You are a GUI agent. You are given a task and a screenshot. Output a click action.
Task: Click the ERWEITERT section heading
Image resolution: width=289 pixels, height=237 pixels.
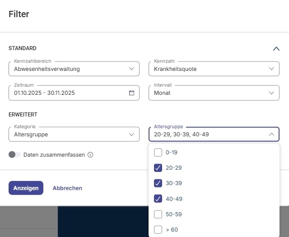point(23,115)
